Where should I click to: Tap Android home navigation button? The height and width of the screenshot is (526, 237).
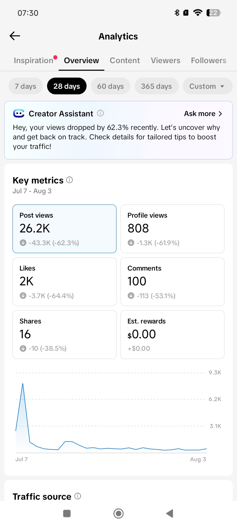[x=118, y=513]
